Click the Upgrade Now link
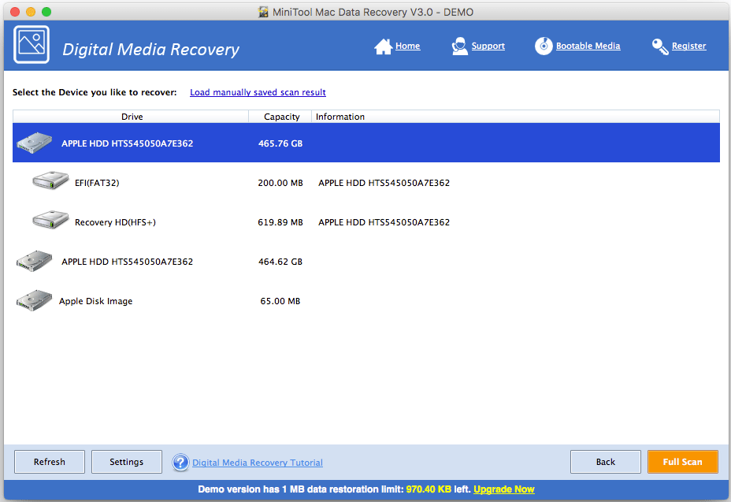Image resolution: width=731 pixels, height=502 pixels. click(x=504, y=489)
